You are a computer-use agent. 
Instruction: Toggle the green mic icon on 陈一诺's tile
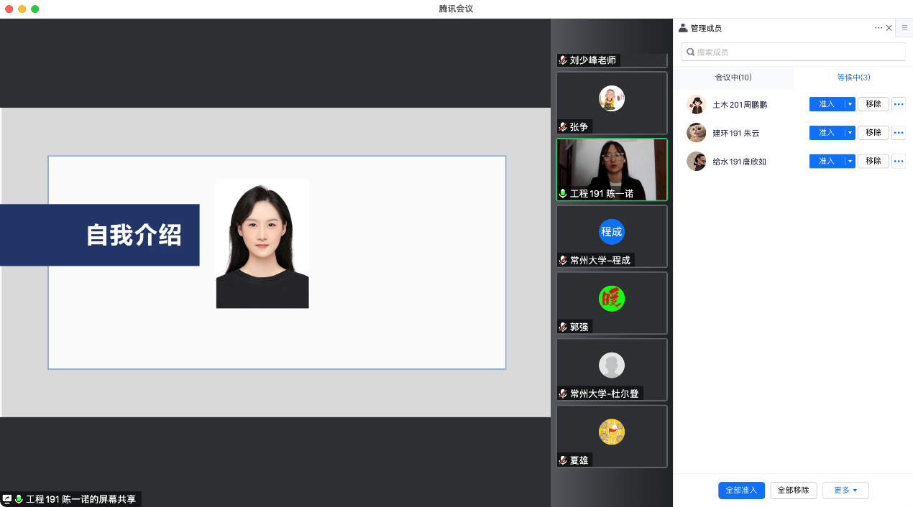(563, 194)
